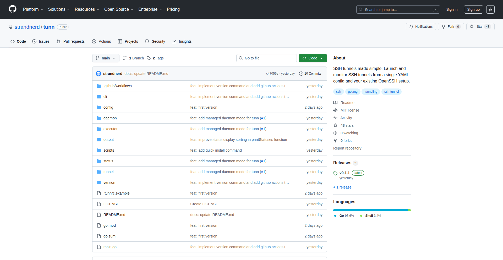Click file icon next to go.mod
Screen dimensions: 503x260
click(99, 225)
